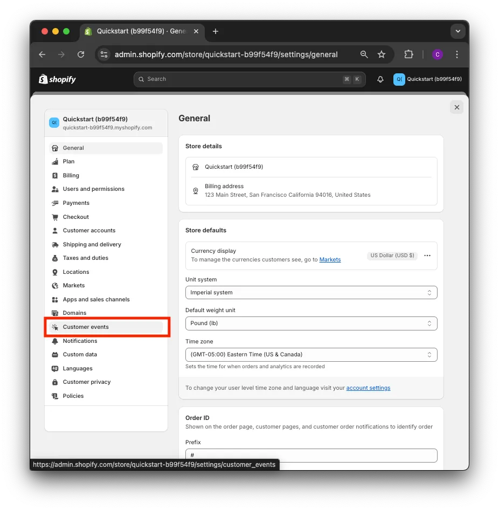
Task: Click the Shopify search field
Action: tap(249, 79)
